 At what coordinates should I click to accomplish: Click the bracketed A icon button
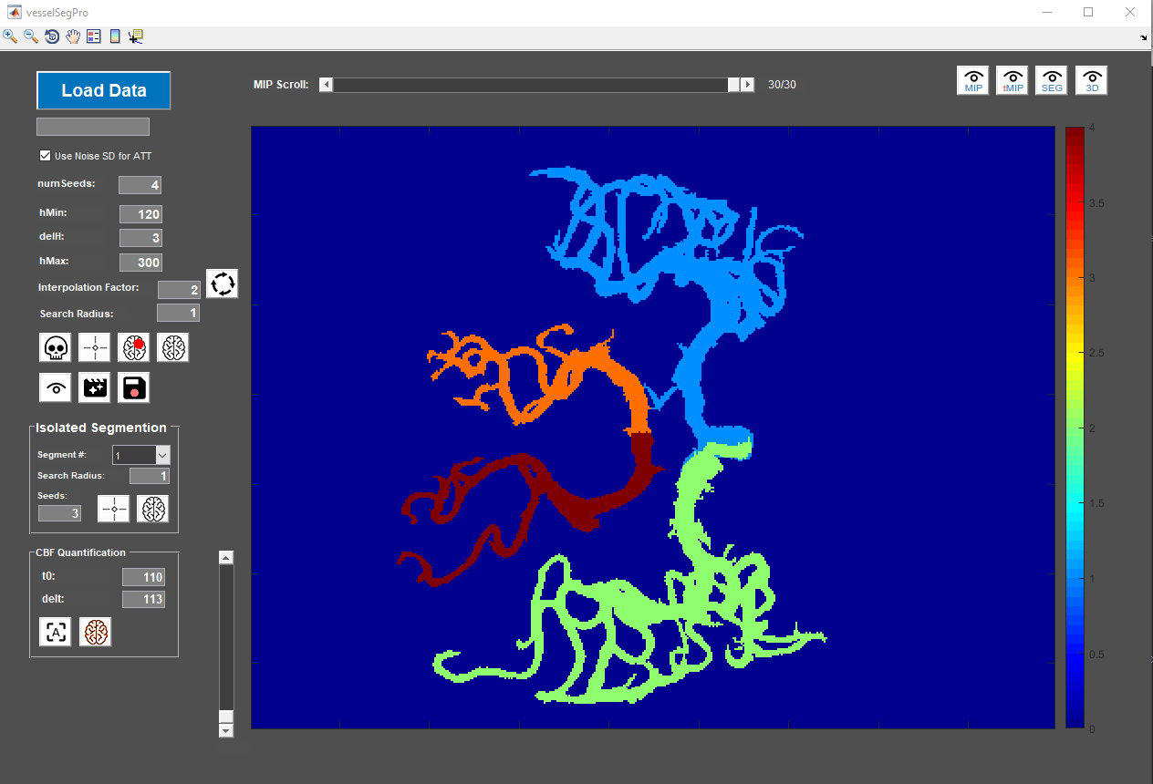(56, 632)
